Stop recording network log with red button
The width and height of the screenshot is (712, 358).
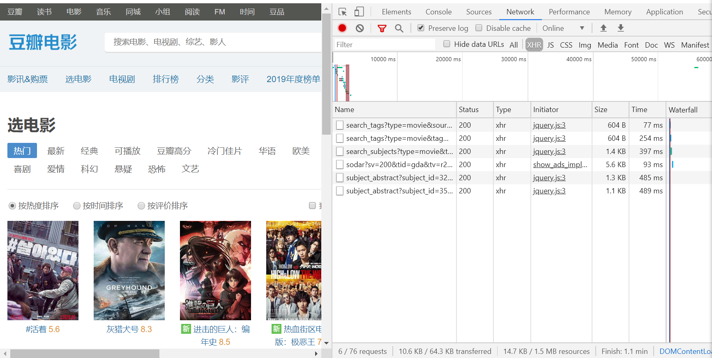tap(342, 28)
